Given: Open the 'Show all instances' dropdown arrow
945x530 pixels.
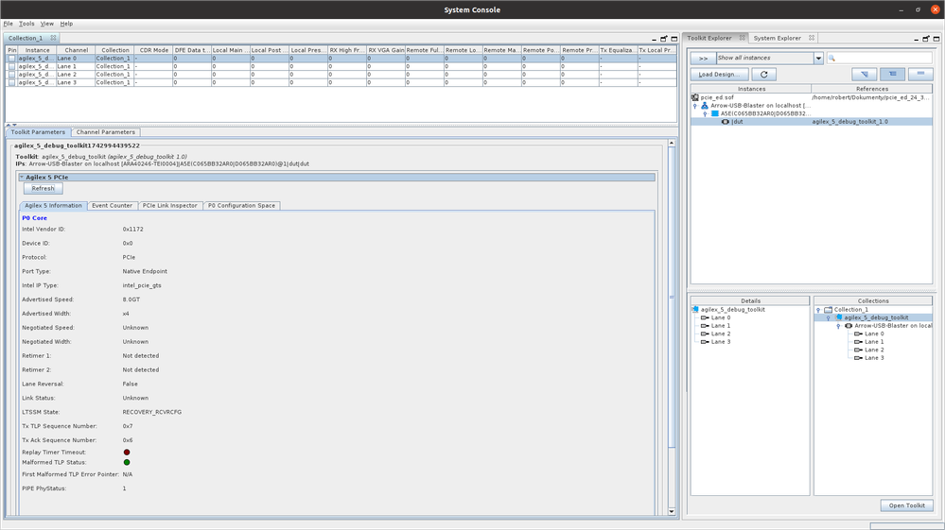Looking at the screenshot, I should pyautogui.click(x=818, y=59).
